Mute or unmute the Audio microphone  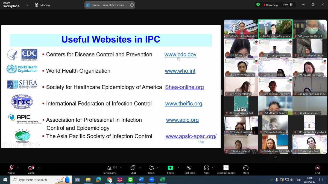coord(11,169)
